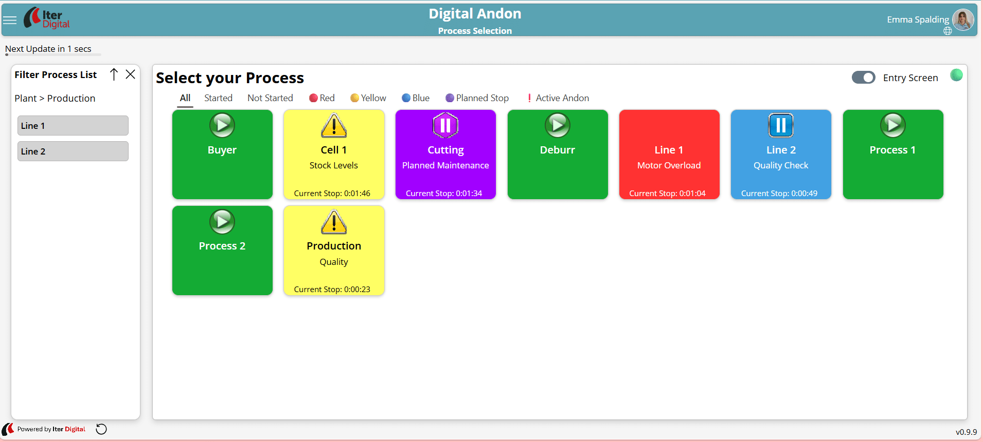Switch to the Not Started tab

[270, 98]
